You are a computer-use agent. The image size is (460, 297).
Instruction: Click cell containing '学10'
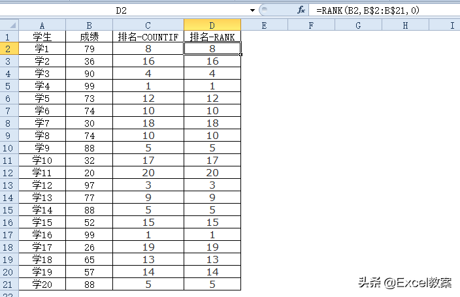click(42, 161)
